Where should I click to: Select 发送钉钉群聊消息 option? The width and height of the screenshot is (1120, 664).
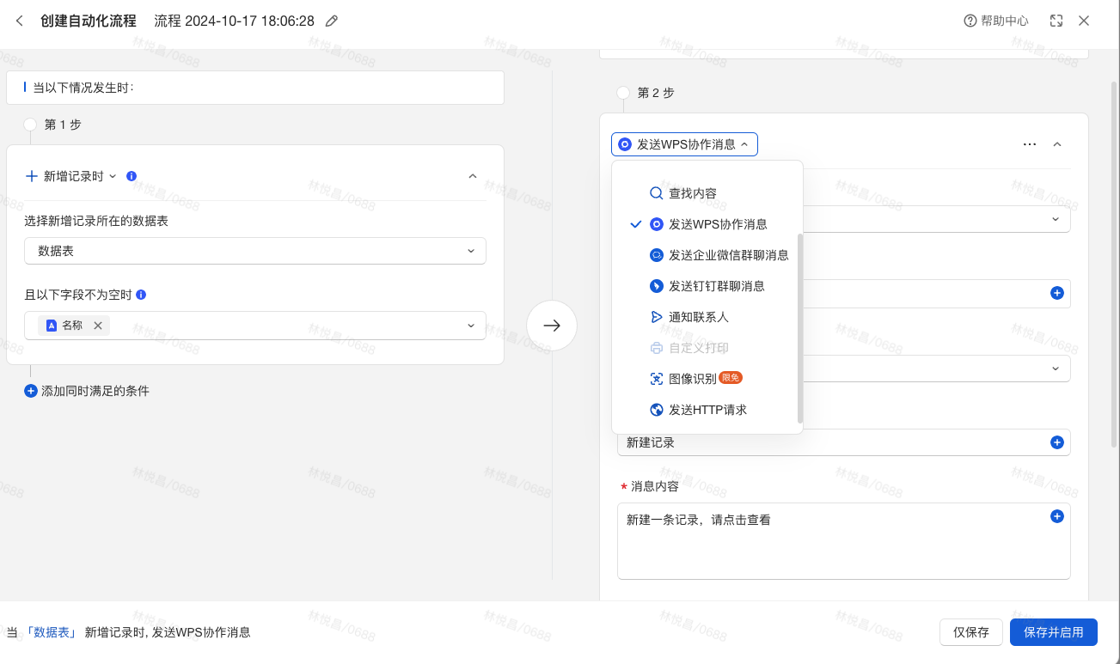(716, 286)
